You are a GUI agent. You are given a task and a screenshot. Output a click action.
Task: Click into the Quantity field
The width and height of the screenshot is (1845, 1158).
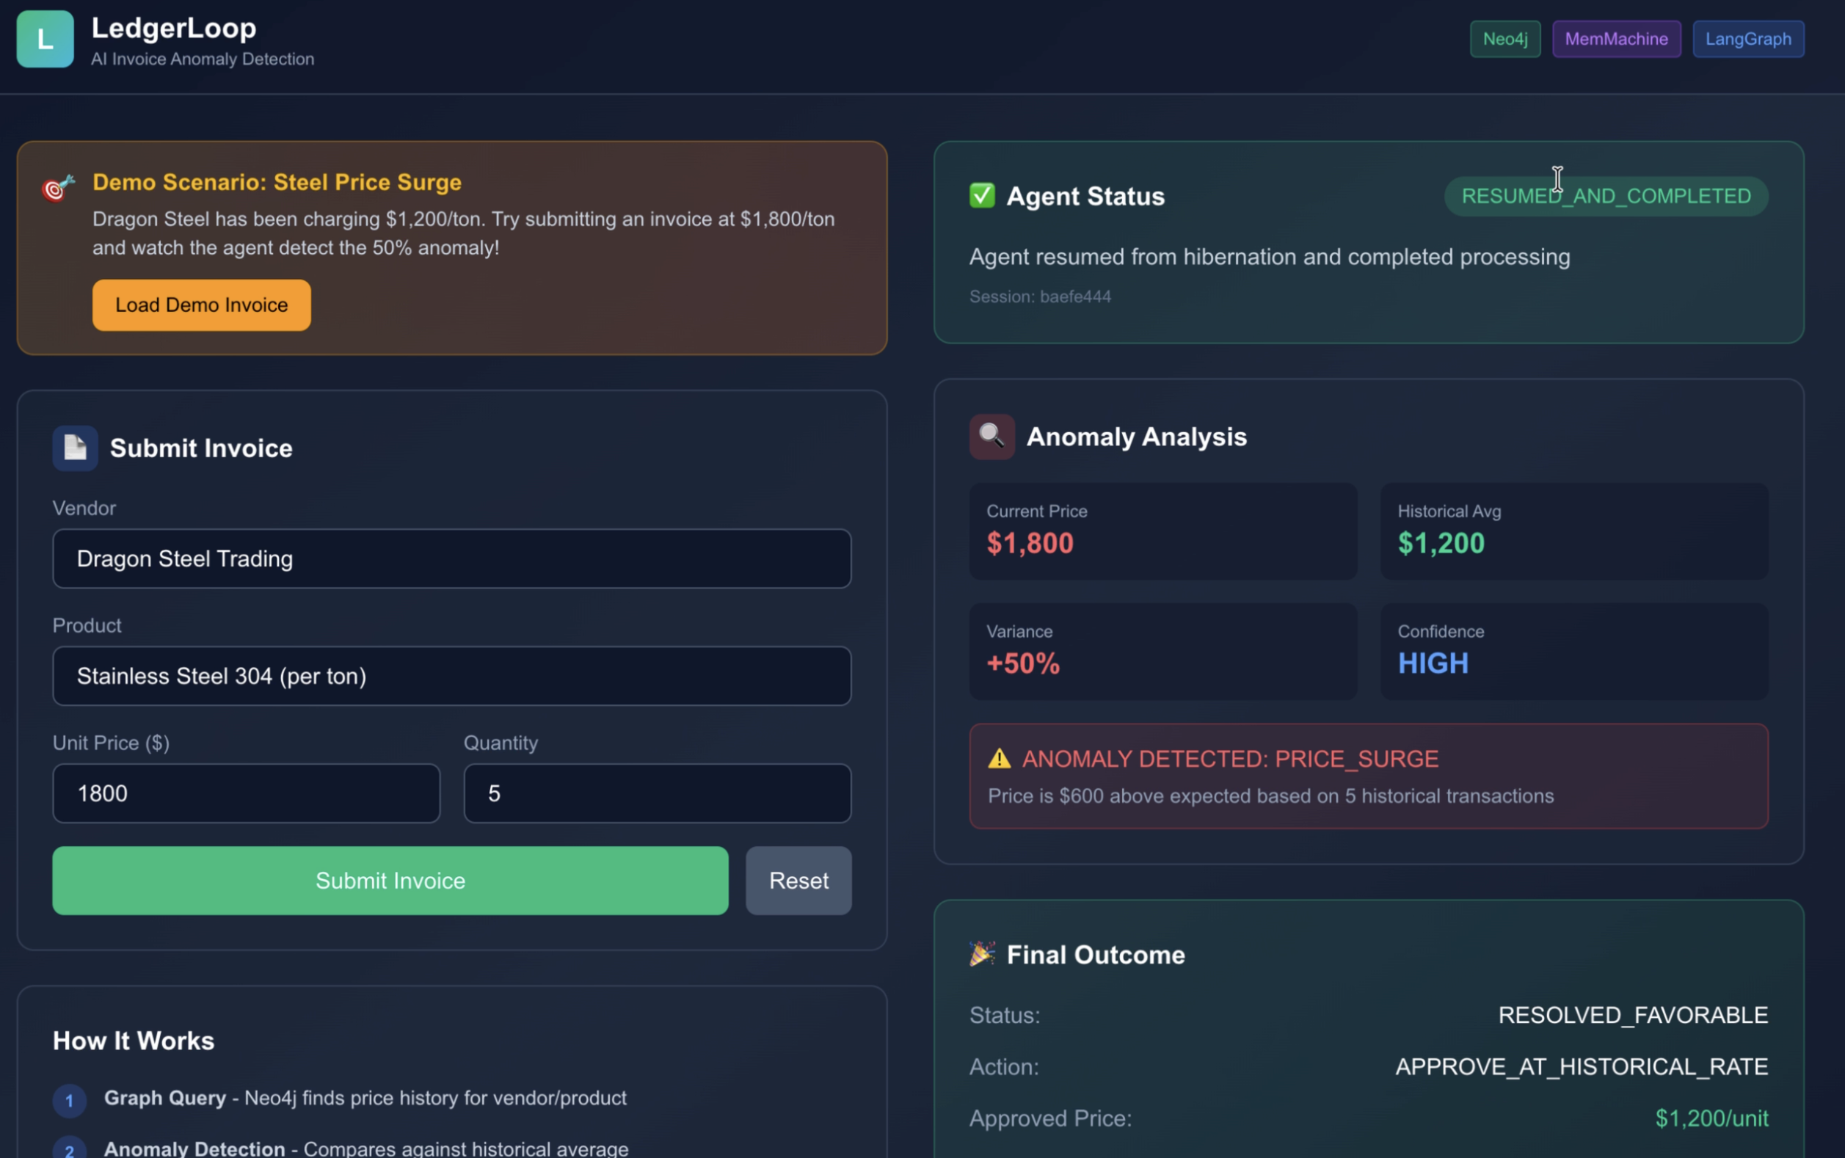coord(656,793)
